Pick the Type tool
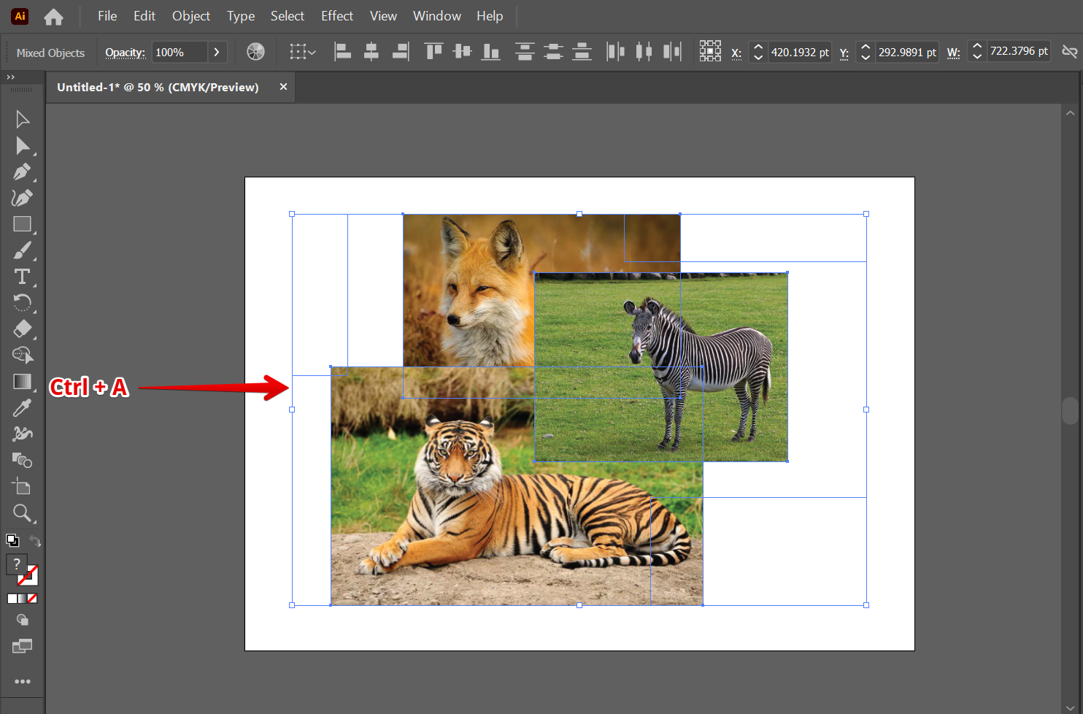 coord(22,277)
